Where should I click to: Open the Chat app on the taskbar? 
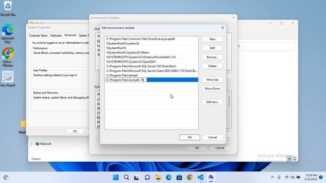click(x=147, y=177)
